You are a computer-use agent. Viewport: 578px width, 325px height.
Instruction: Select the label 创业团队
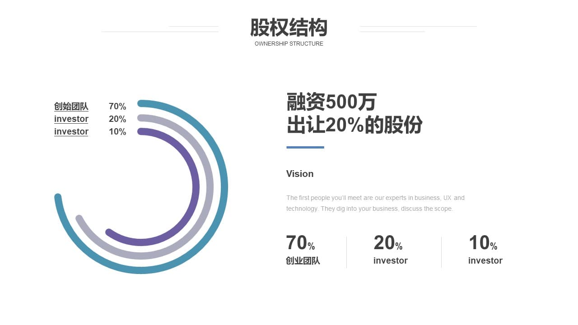(x=303, y=261)
